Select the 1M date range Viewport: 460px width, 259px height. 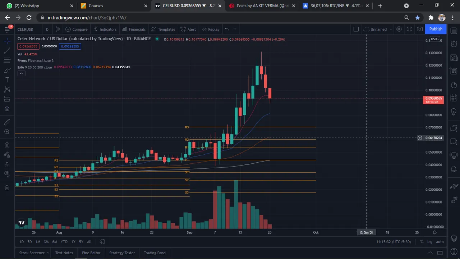coord(38,242)
